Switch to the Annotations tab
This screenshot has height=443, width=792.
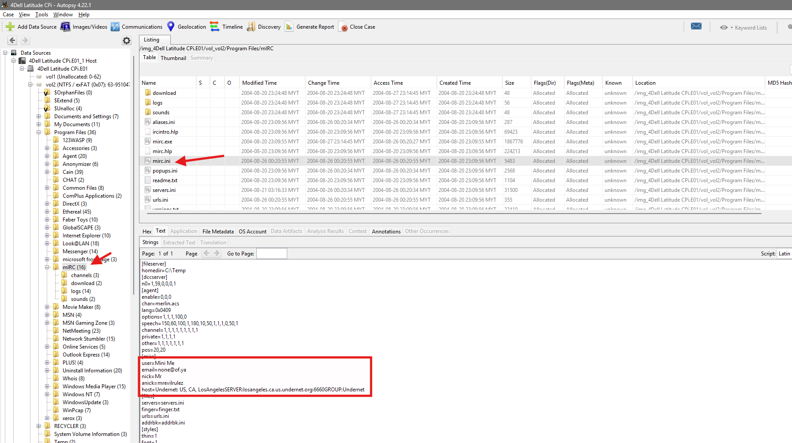coord(386,231)
